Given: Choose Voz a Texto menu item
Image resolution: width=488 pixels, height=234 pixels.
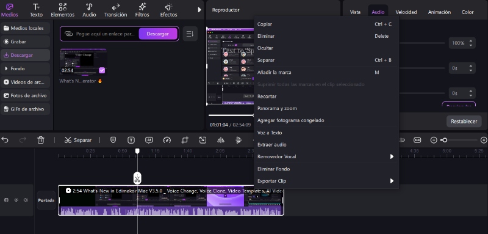Looking at the screenshot, I should coord(326,133).
